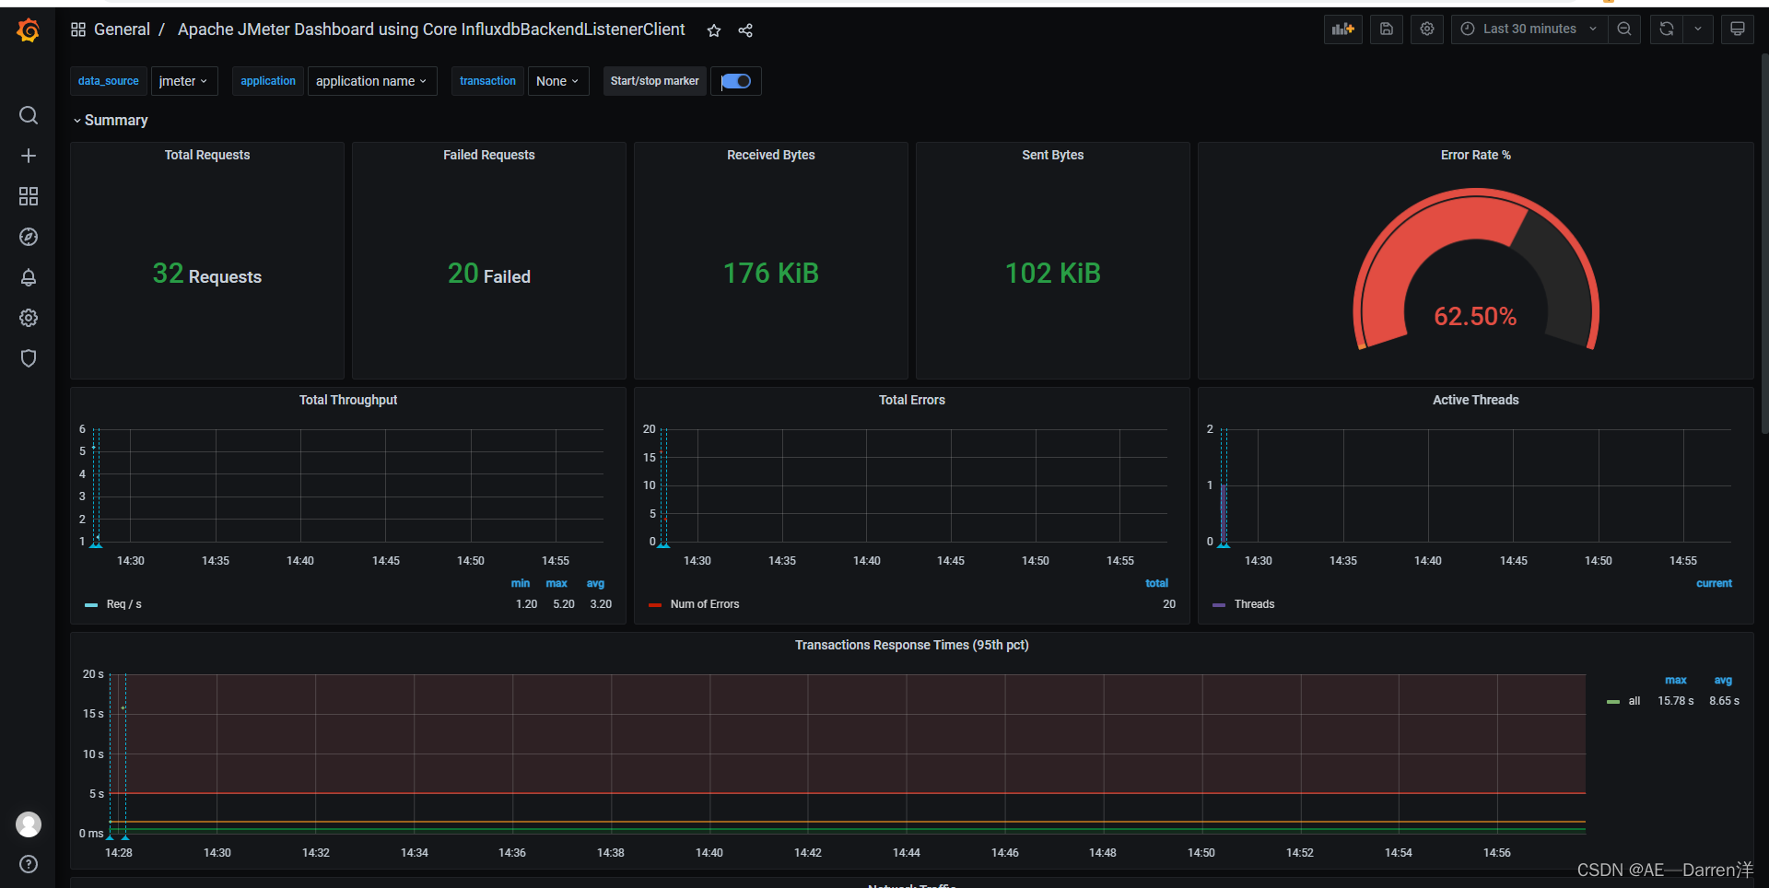Hide the Num of Errors series

pos(704,604)
